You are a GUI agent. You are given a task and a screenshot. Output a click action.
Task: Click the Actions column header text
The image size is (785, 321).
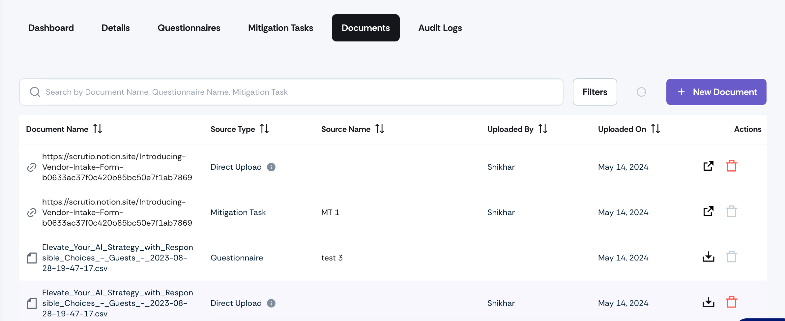[x=748, y=129]
